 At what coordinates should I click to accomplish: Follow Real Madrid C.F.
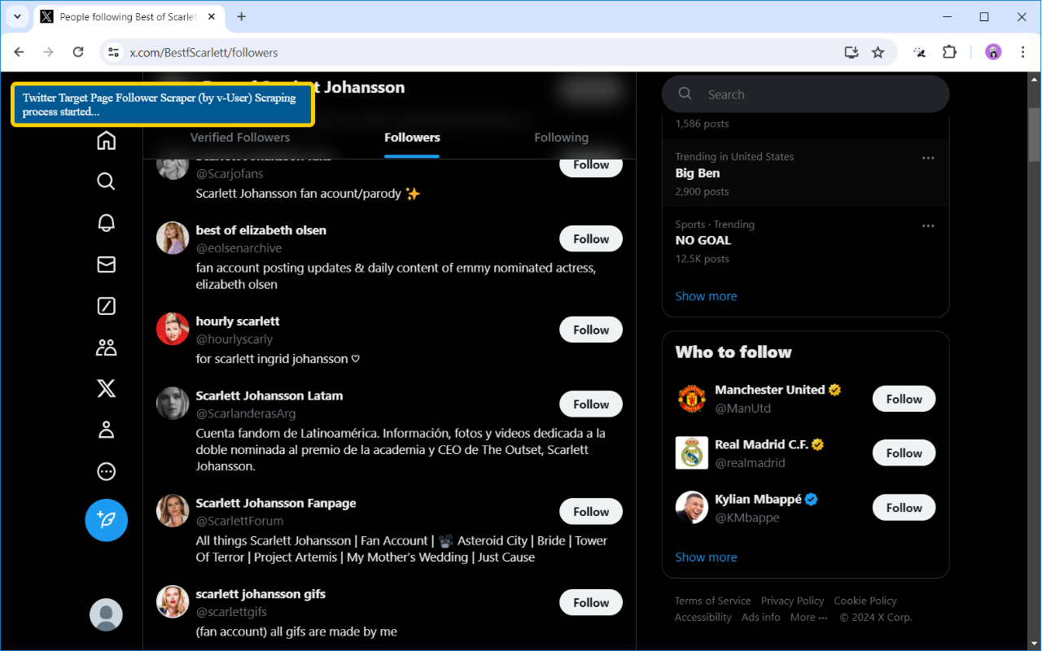[904, 453]
